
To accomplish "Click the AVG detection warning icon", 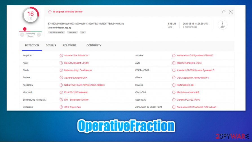I will click(x=174, y=63).
